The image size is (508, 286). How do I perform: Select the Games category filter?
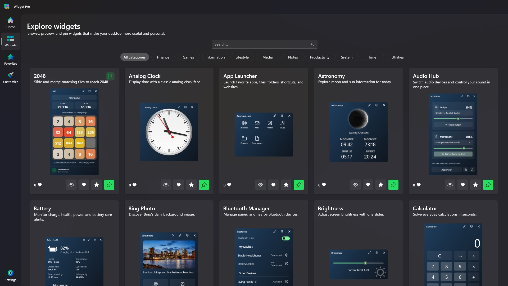click(x=188, y=57)
